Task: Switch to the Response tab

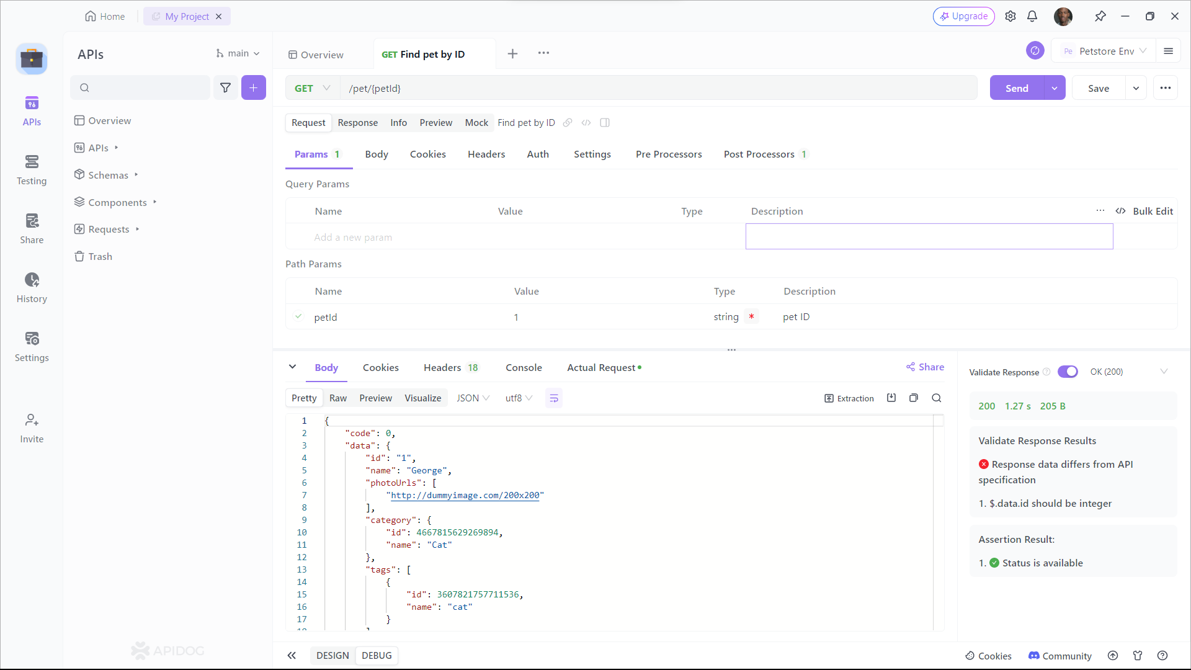Action: click(357, 122)
